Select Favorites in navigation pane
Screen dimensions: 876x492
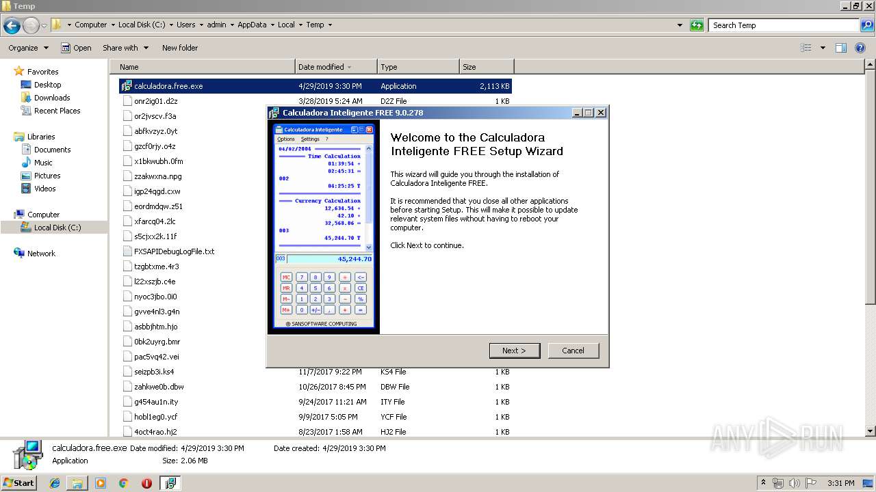point(42,72)
